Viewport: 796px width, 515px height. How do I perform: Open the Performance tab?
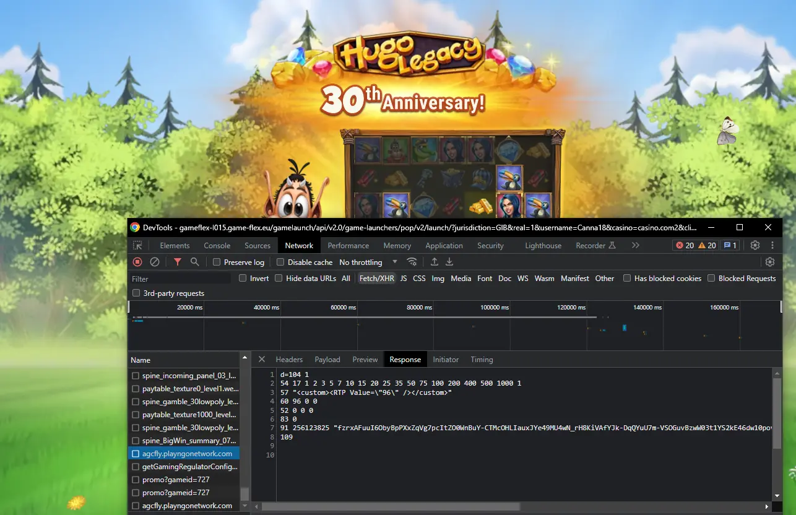[348, 246]
